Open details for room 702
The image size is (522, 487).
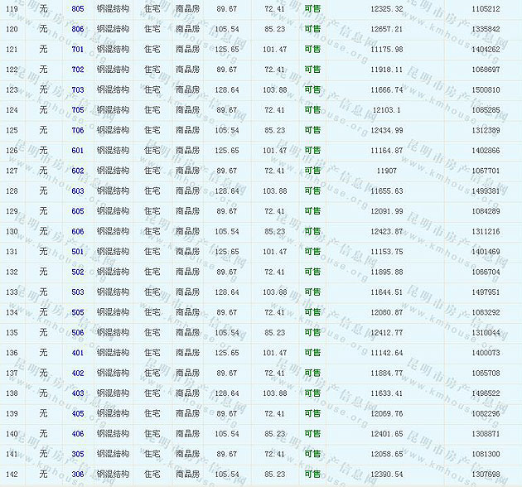pyautogui.click(x=78, y=70)
